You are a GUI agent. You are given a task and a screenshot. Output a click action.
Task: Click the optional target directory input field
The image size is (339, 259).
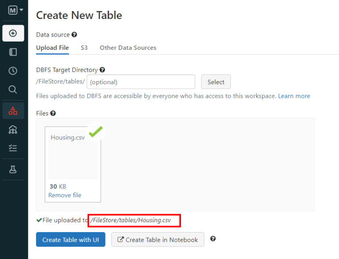[141, 82]
